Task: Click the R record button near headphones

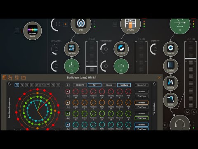Action: [165, 125]
